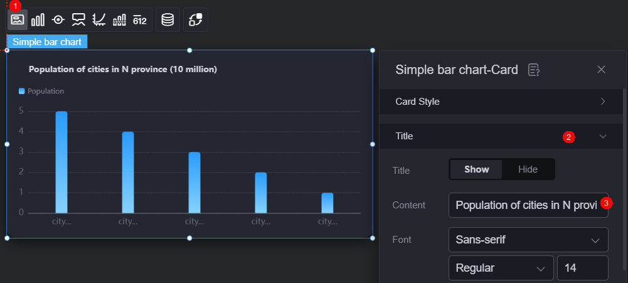This screenshot has width=628, height=283.
Task: Click the second bar with value 4
Action: pyautogui.click(x=128, y=173)
